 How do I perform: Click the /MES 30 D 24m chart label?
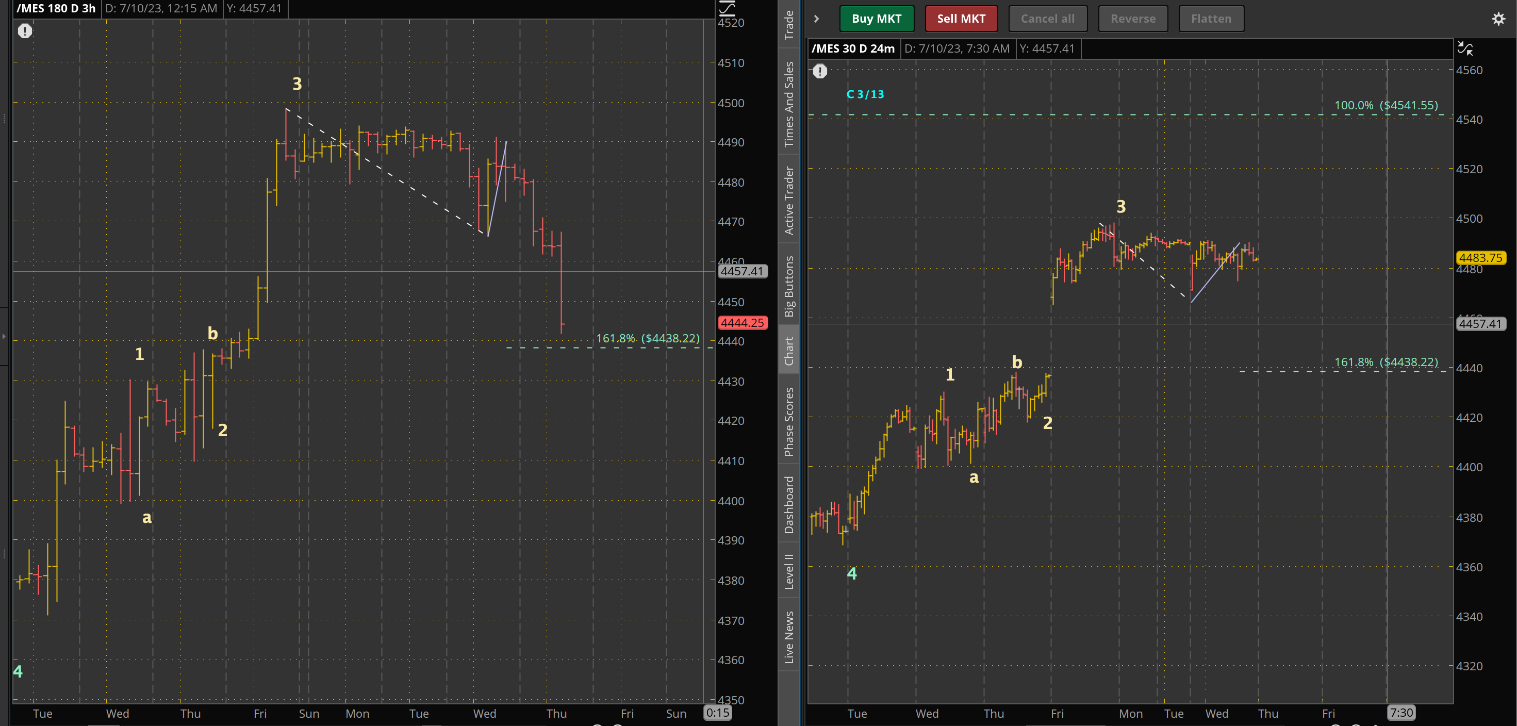tap(853, 48)
